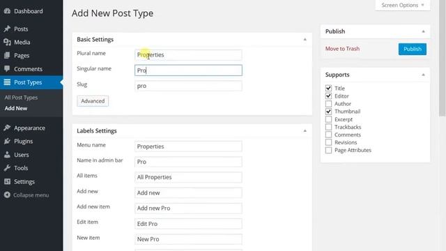Open Pages menu in sidebar

pos(22,56)
